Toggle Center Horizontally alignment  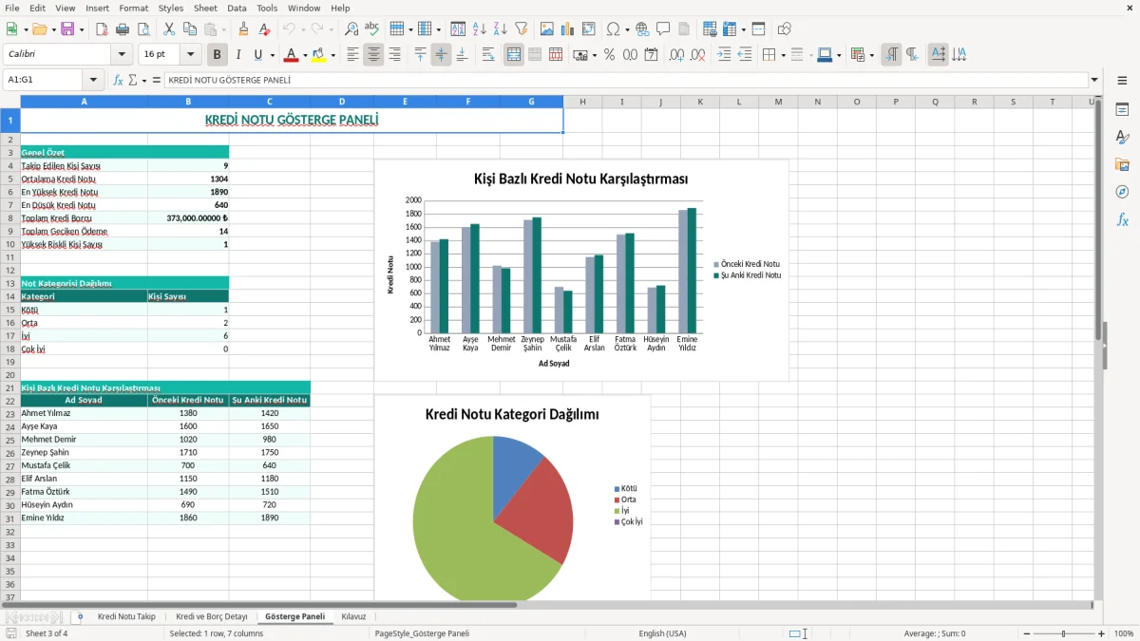373,55
